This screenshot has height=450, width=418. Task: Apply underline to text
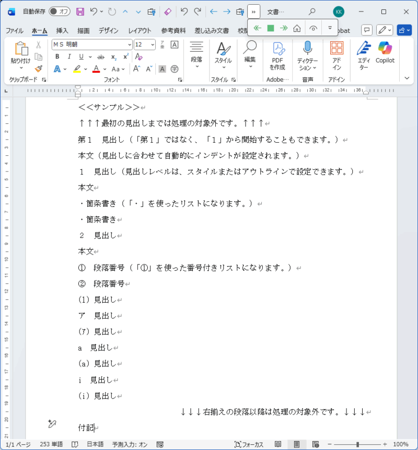[x=82, y=56]
